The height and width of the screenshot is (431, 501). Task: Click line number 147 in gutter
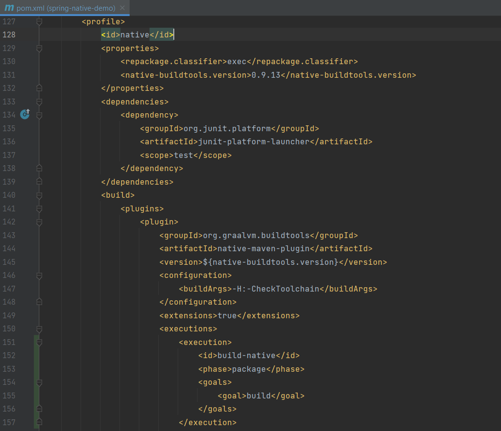point(9,289)
